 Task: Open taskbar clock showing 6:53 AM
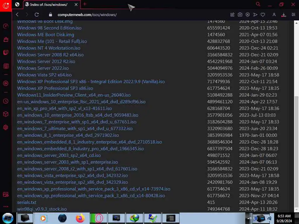[x=284, y=218]
